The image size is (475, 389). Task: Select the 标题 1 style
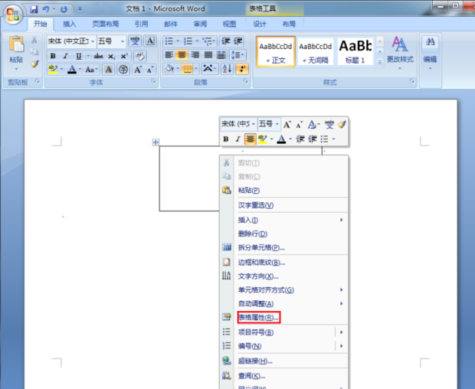[x=355, y=51]
